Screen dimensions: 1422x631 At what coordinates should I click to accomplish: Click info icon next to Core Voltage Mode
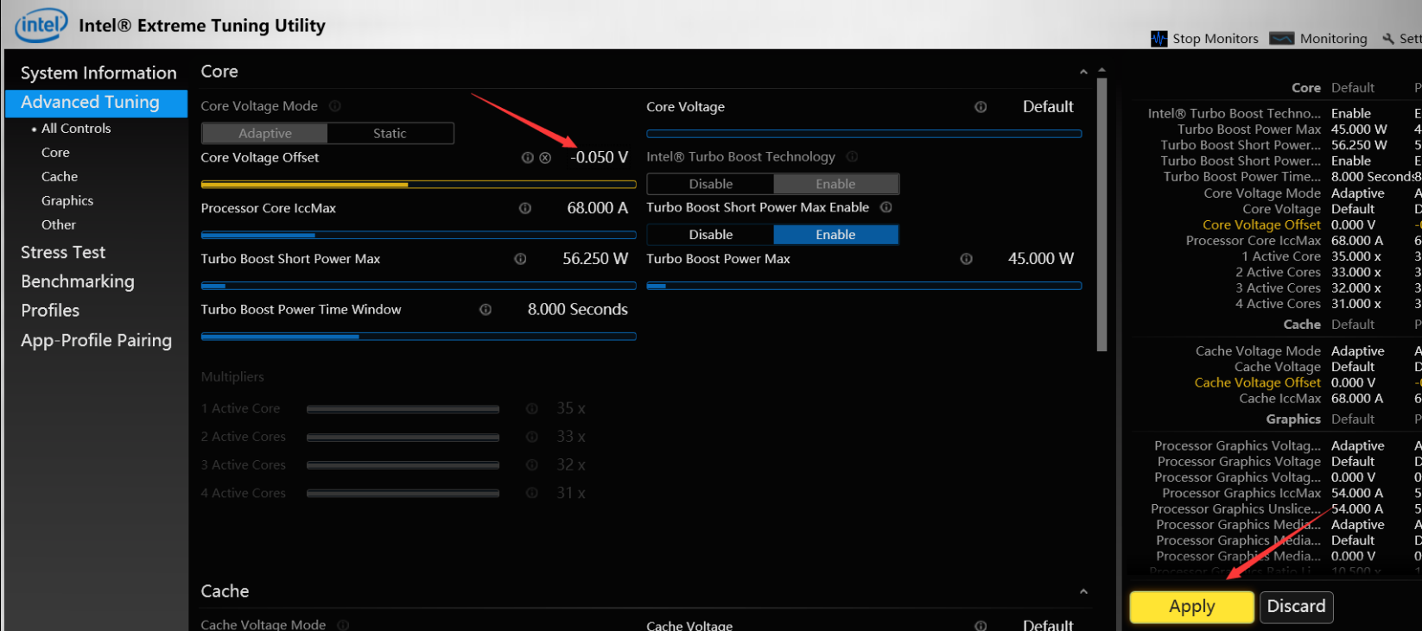coord(335,106)
